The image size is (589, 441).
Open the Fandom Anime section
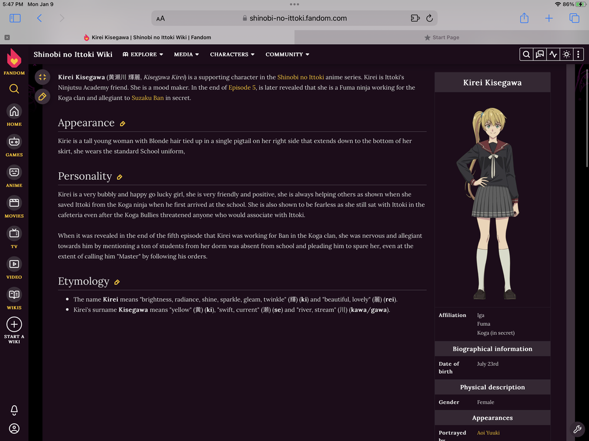point(14,176)
